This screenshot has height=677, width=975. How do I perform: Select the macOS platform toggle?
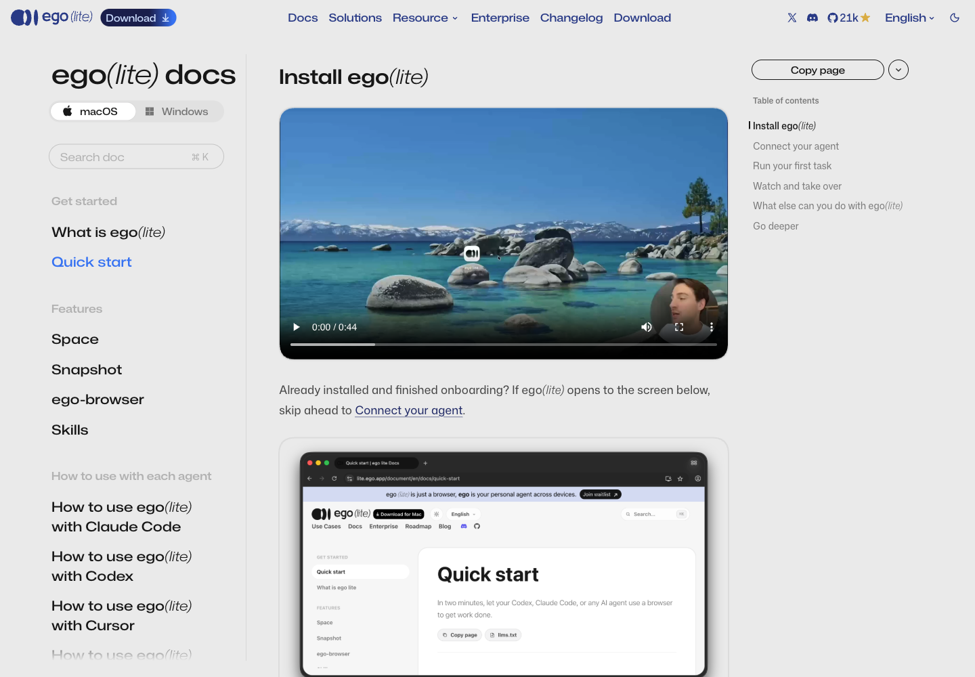[x=93, y=111]
